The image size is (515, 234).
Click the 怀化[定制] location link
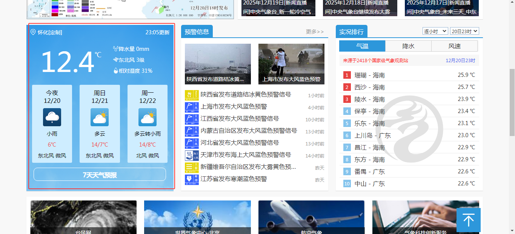tap(50, 32)
